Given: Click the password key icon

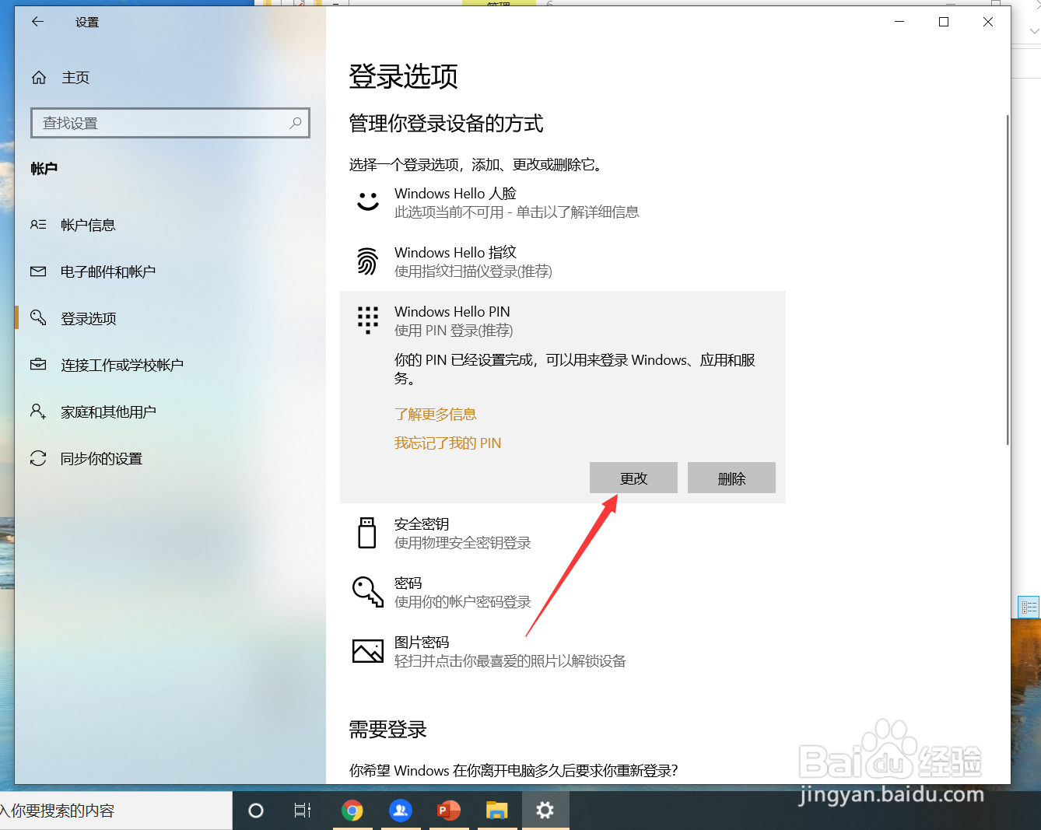Looking at the screenshot, I should coord(367,592).
